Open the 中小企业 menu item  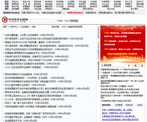105,4
